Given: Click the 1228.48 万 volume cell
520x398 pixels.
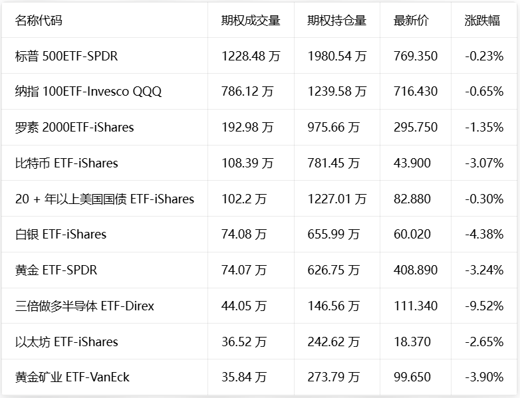Looking at the screenshot, I should tap(251, 56).
